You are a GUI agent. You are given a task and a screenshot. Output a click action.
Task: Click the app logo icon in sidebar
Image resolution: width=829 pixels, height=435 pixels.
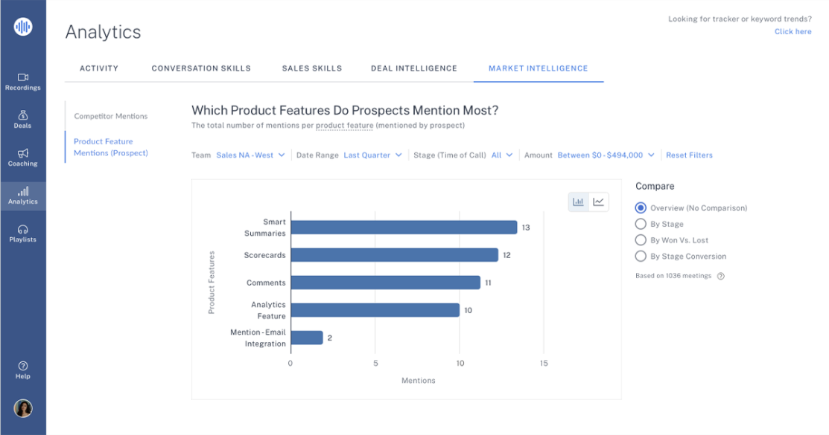click(x=22, y=28)
